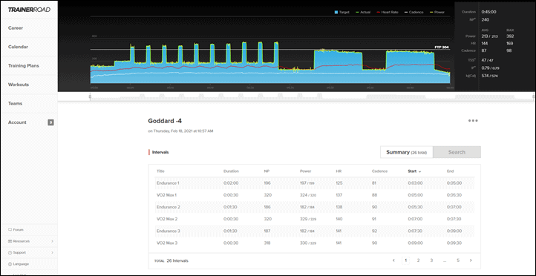Select the VO2 Max 2 interval row
This screenshot has width=536, height=276.
(x=315, y=219)
